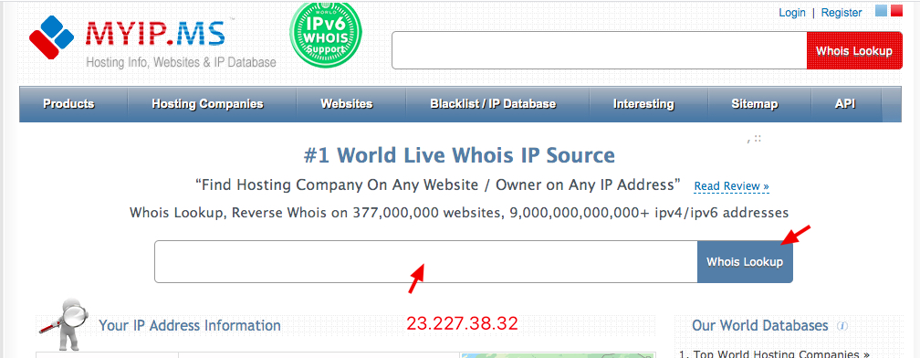Open the Hosting Companies menu
This screenshot has height=358, width=920.
208,104
